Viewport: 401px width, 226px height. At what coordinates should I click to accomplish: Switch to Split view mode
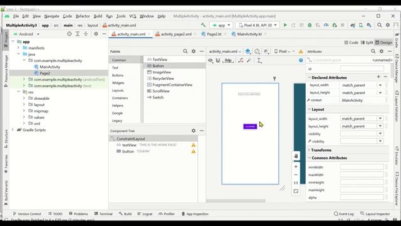tap(367, 43)
